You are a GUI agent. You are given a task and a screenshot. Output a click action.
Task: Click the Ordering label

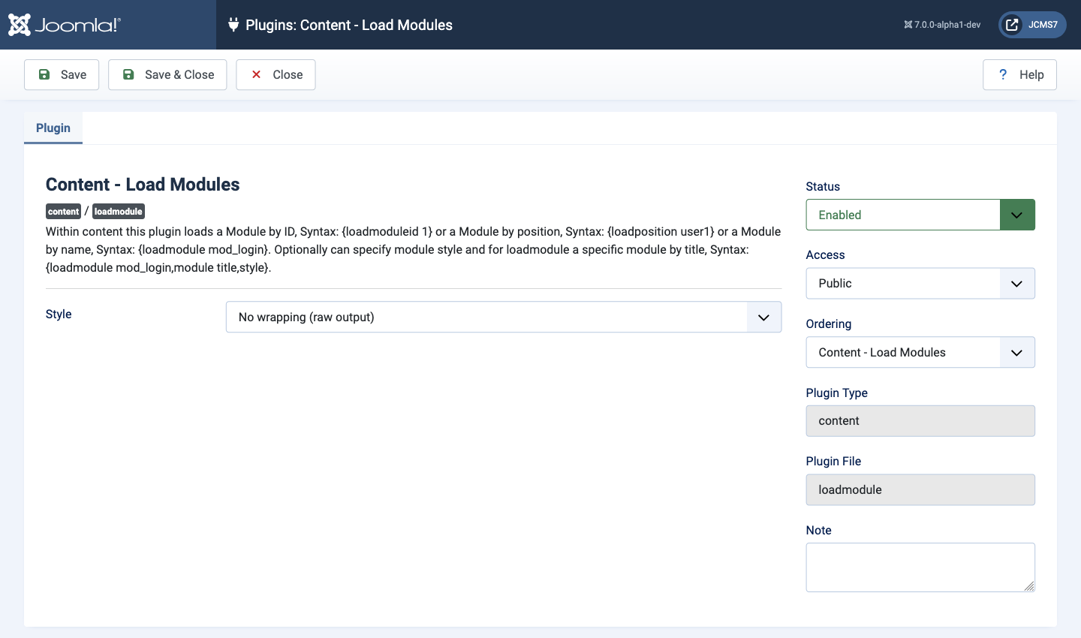tap(829, 324)
